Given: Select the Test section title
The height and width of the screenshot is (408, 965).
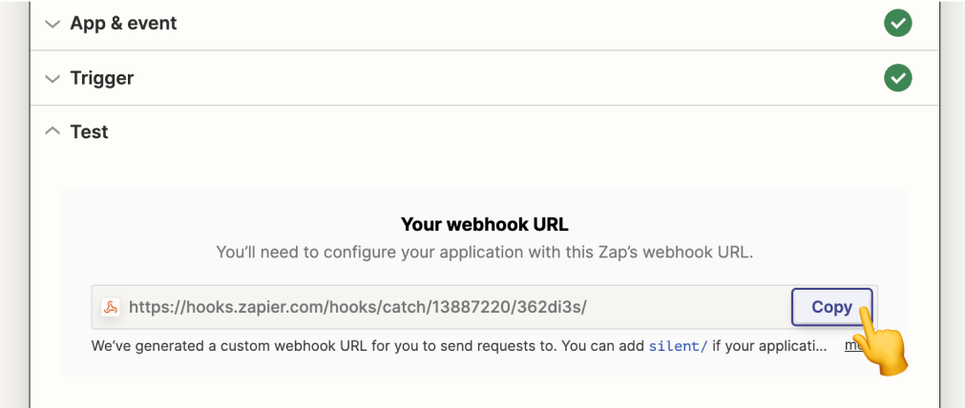Looking at the screenshot, I should tap(89, 132).
